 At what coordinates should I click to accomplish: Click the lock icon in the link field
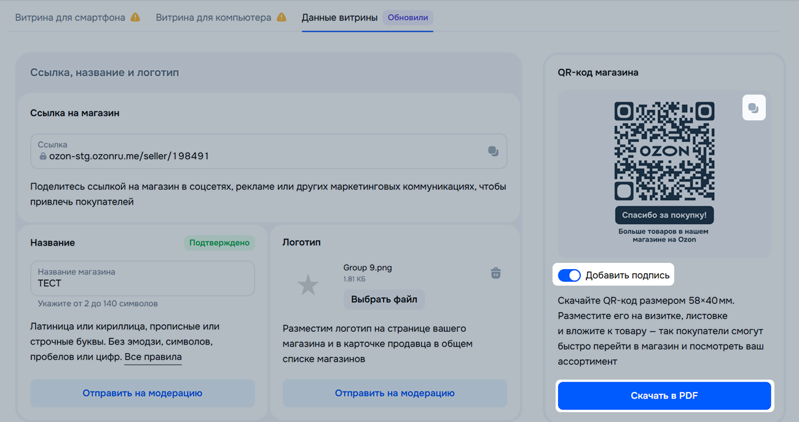43,157
